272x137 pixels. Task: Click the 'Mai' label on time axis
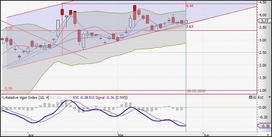tap(120, 135)
